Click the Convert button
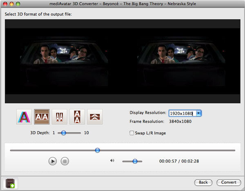245x191 pixels. [229, 182]
